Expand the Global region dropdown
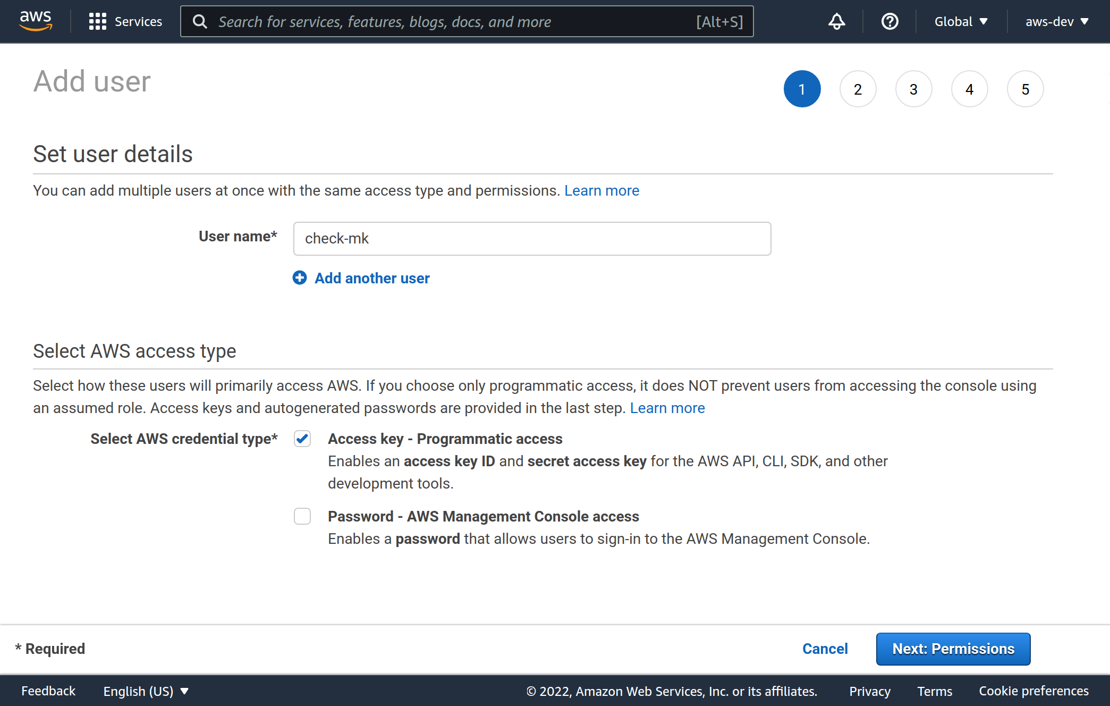 coord(961,21)
